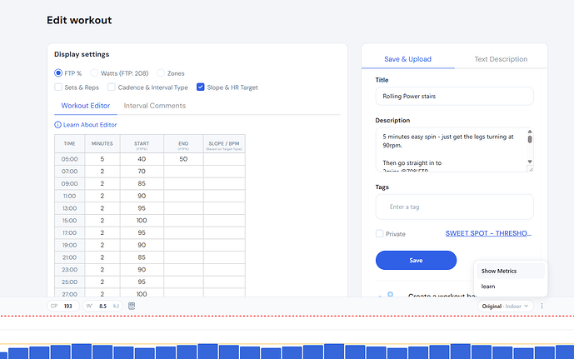Click the Enter a tag input field

pyautogui.click(x=454, y=207)
